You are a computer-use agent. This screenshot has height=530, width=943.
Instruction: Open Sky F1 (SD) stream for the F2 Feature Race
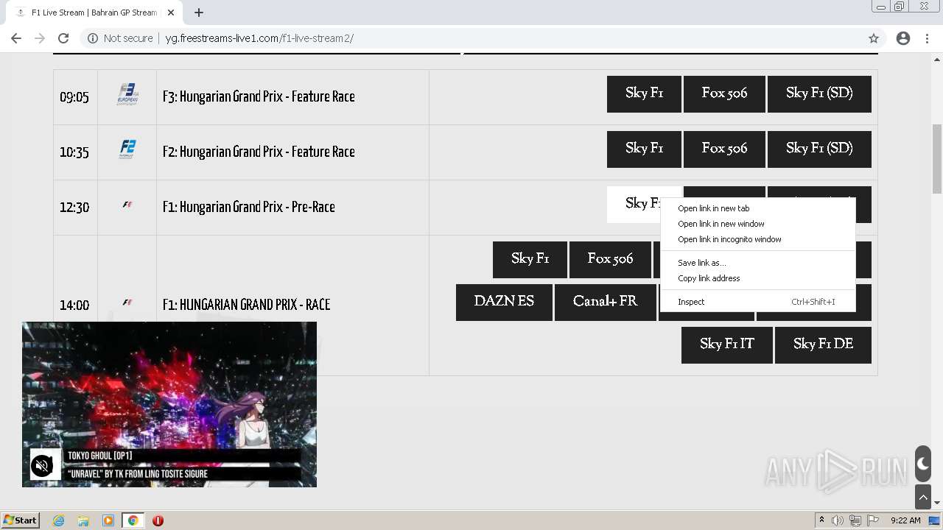tap(819, 149)
